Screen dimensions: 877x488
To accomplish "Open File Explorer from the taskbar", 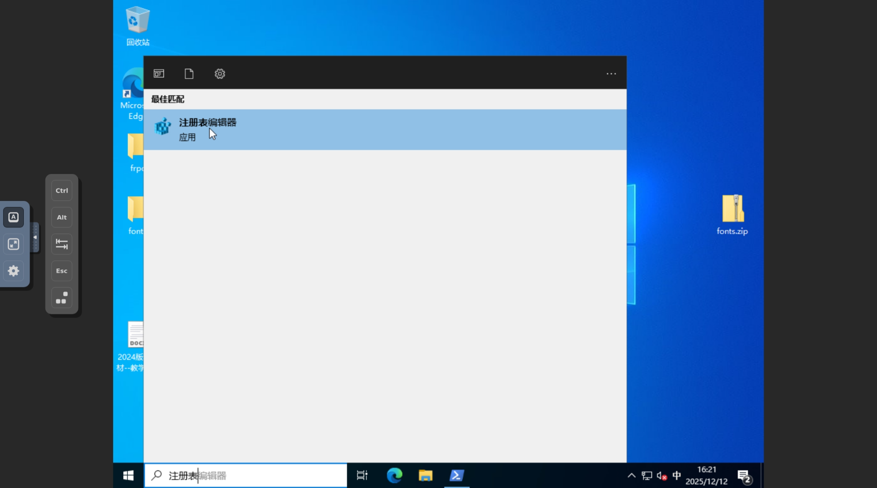I will [x=425, y=476].
